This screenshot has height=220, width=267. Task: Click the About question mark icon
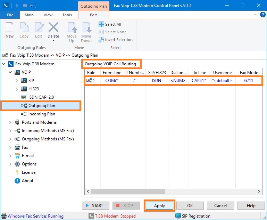[x=17, y=181]
